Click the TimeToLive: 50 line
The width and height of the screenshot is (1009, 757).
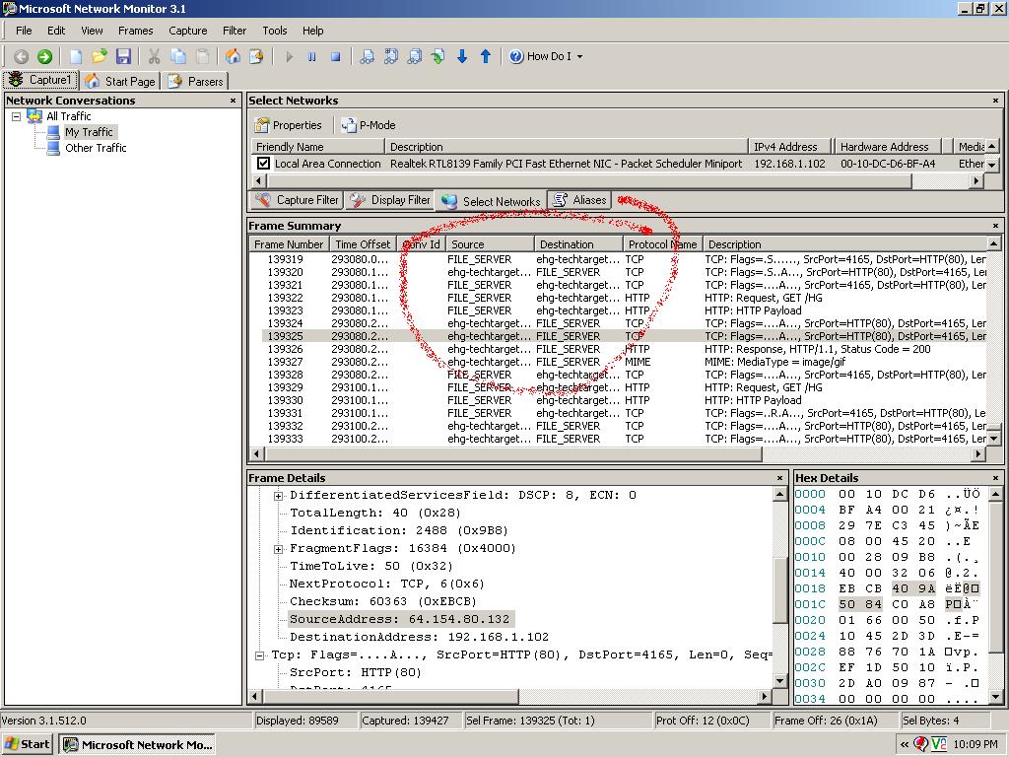371,567
